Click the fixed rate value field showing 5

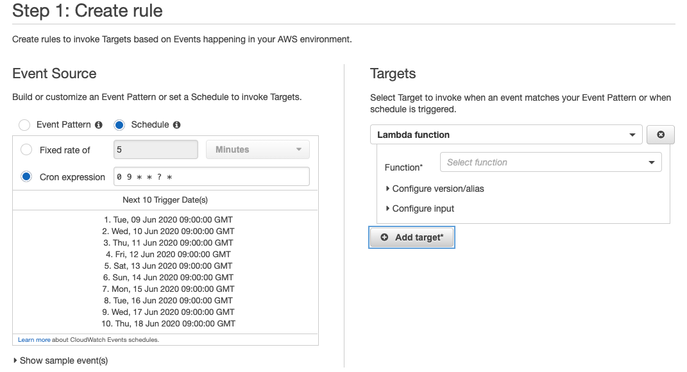point(155,149)
